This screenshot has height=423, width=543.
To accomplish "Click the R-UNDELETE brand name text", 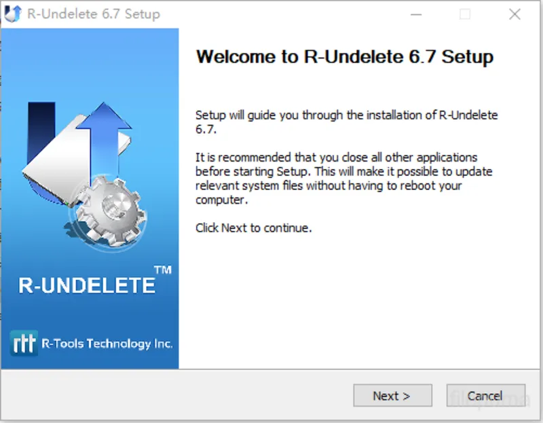I will (x=87, y=285).
